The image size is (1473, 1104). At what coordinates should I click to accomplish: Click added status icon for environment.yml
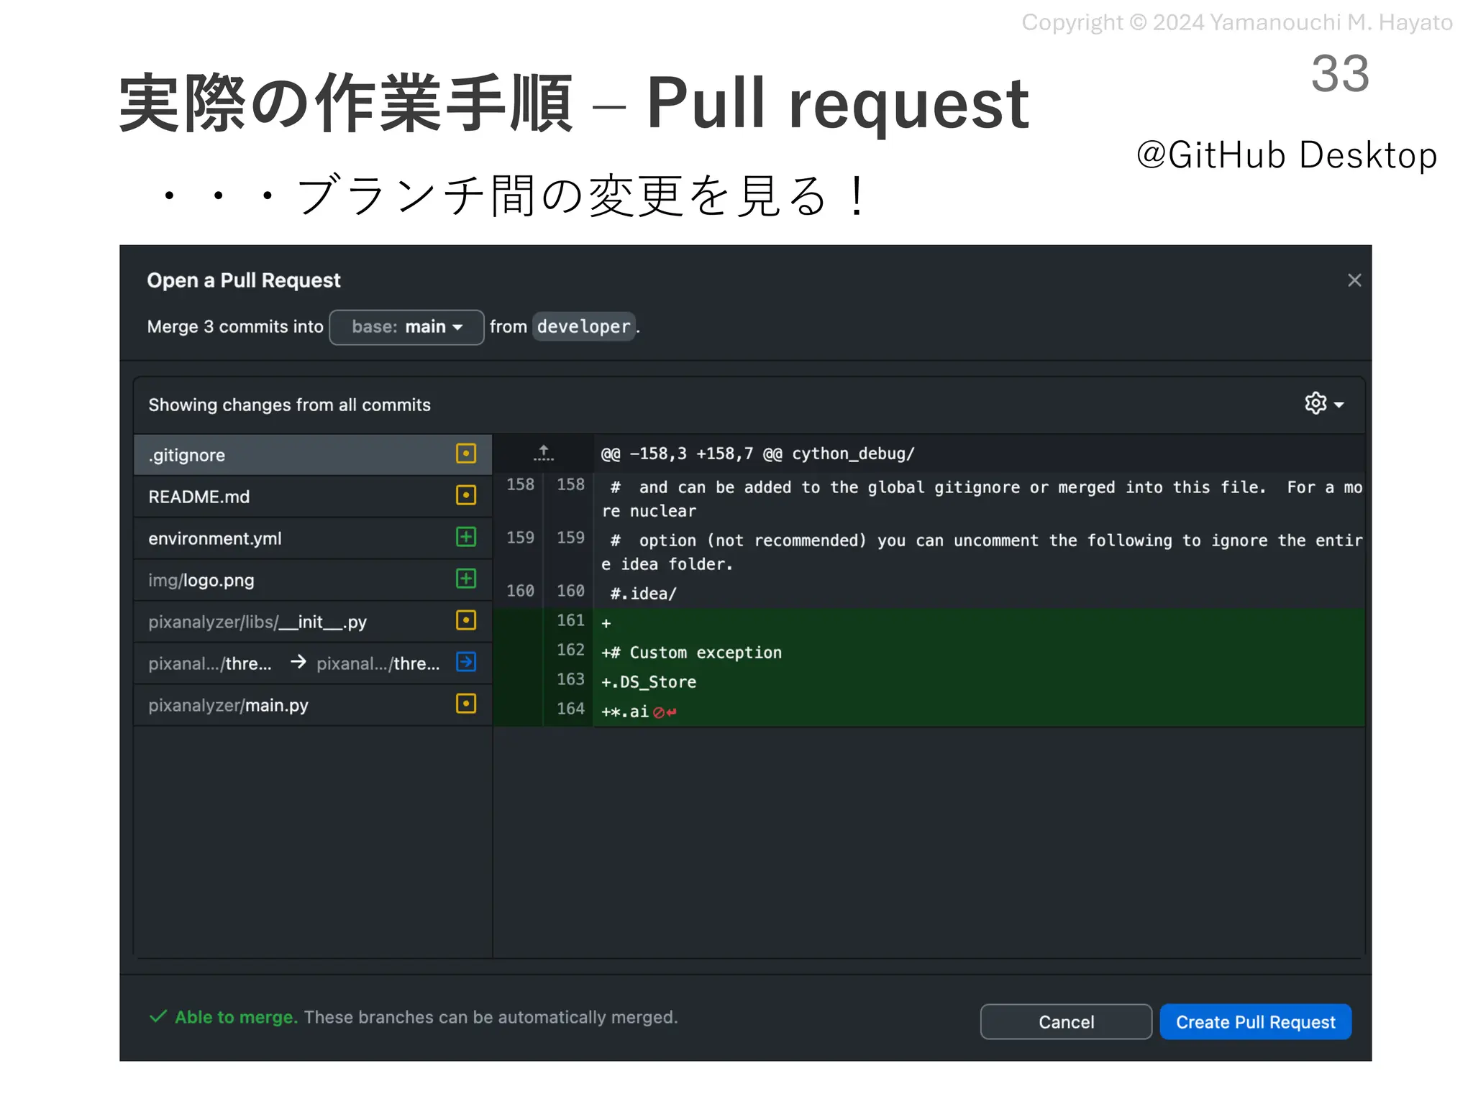pos(466,537)
